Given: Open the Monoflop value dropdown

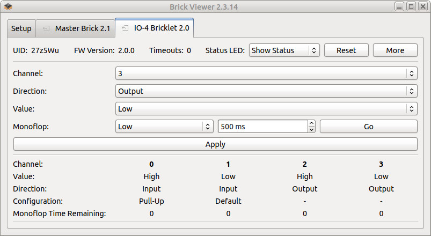Looking at the screenshot, I should pyautogui.click(x=164, y=127).
